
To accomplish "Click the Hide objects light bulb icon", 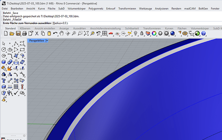I will pyautogui.click(x=135, y=33).
